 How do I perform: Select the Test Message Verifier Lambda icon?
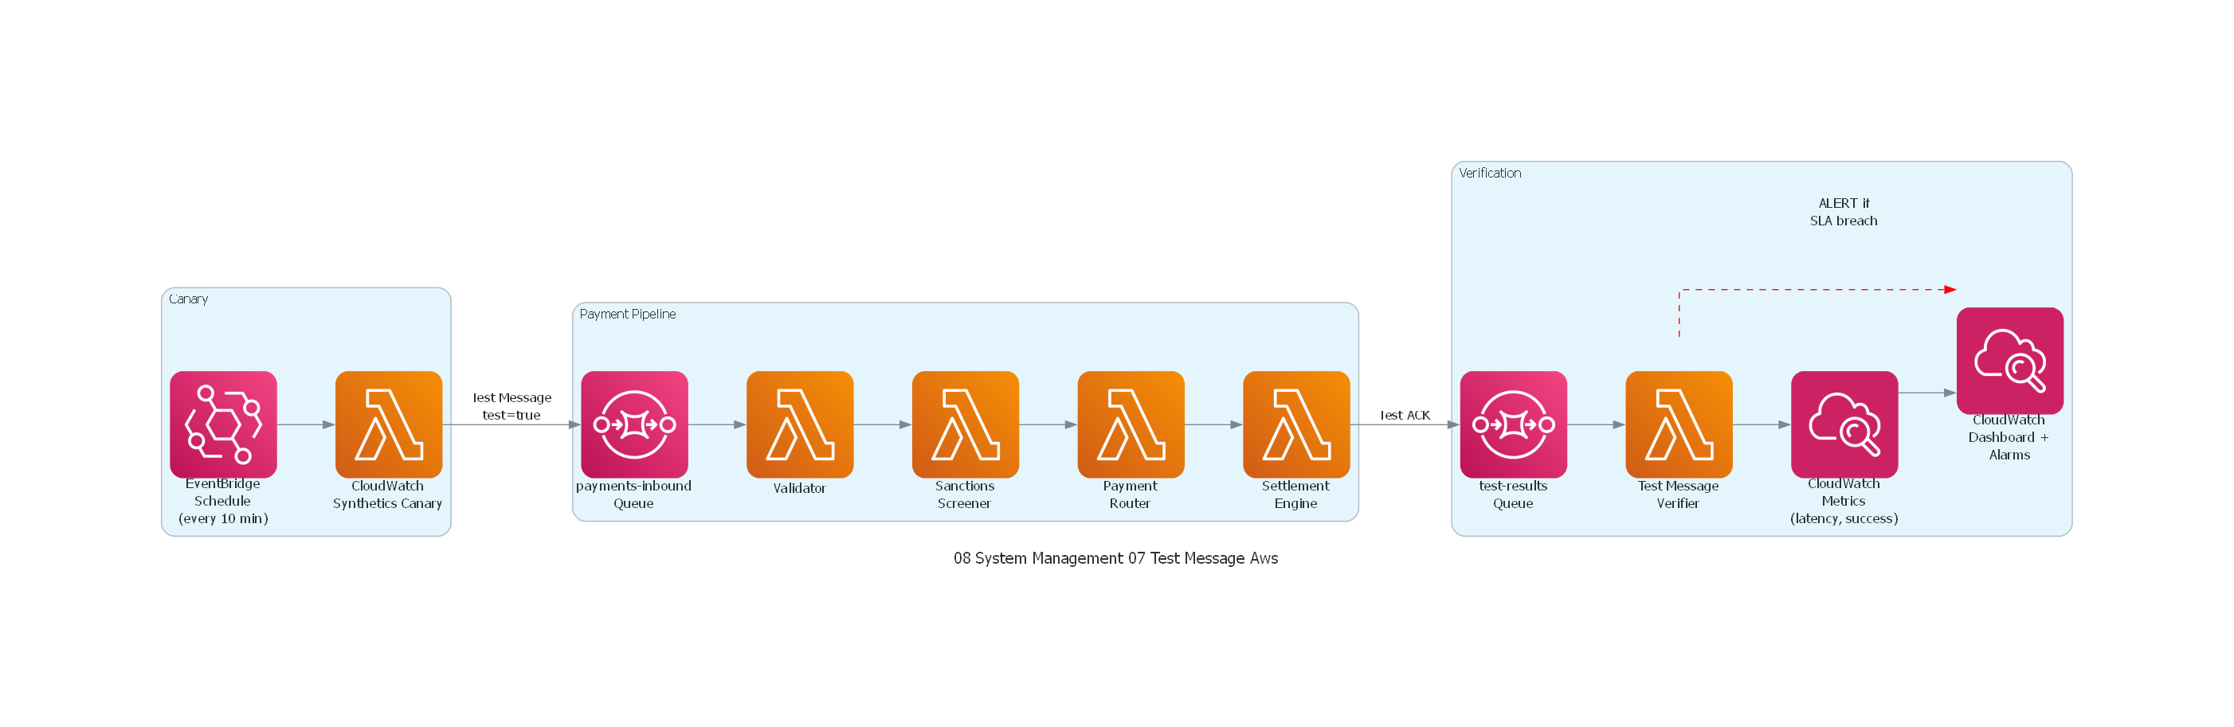point(1677,424)
